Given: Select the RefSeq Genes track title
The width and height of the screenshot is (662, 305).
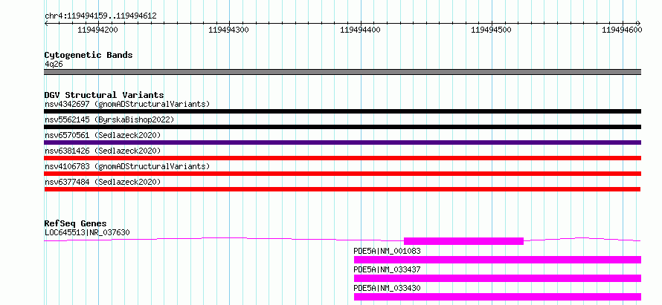Looking at the screenshot, I should (76, 223).
